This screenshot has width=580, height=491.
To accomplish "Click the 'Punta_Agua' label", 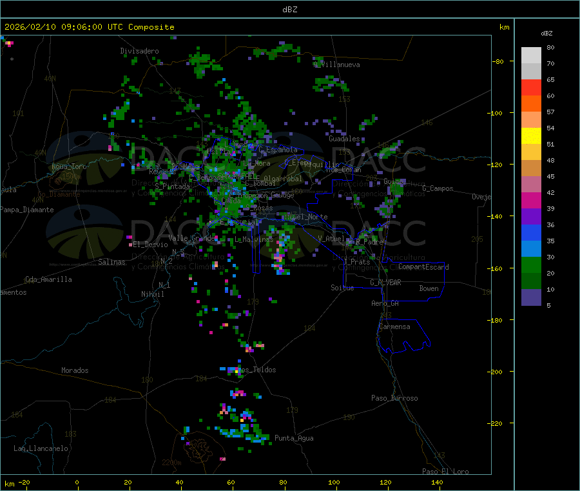I will (294, 439).
